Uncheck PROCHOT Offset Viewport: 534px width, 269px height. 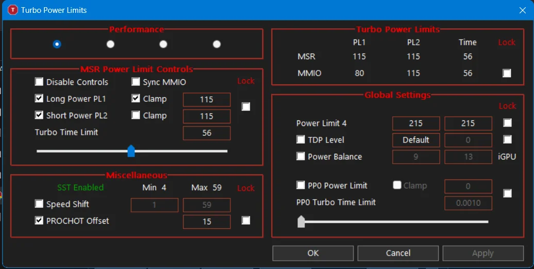(x=39, y=221)
